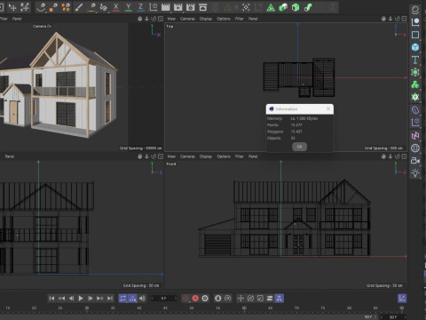The width and height of the screenshot is (426, 320).
Task: Open Filter menu in Front viewport
Action: click(x=239, y=156)
